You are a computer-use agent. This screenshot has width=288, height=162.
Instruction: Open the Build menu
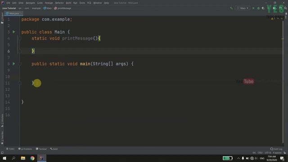click(68, 3)
